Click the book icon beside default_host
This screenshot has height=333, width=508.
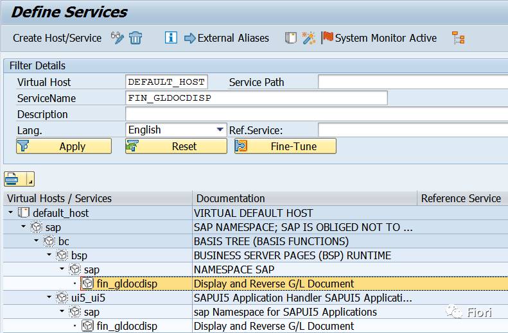[x=24, y=212]
